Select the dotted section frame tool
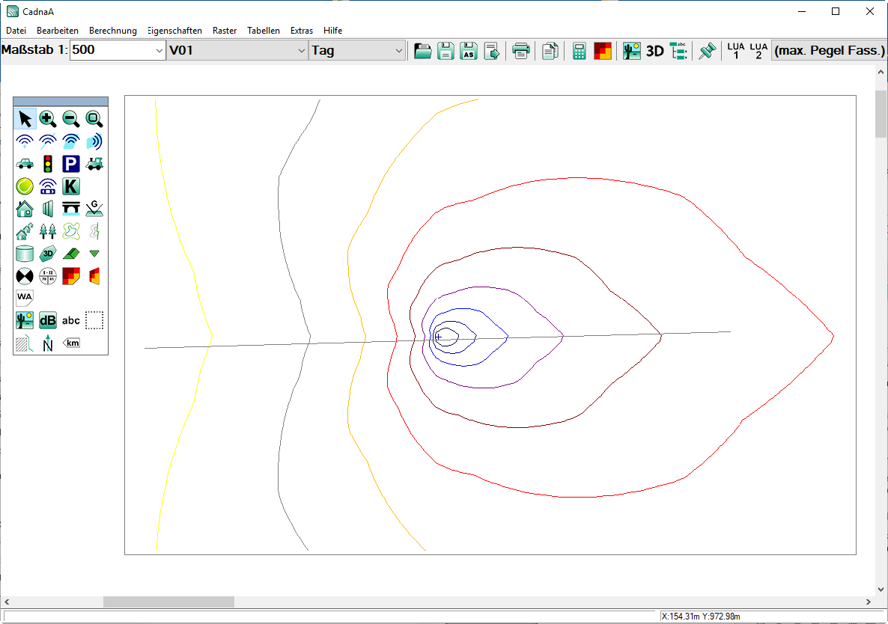The image size is (888, 624). (94, 320)
